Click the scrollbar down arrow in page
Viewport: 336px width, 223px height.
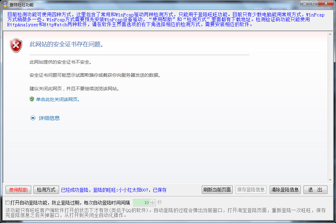click(x=330, y=180)
